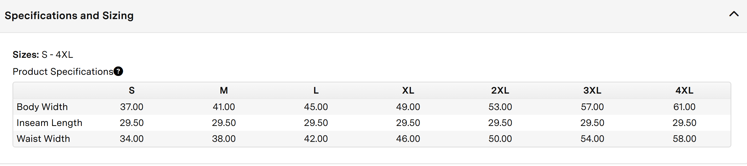Viewport: 747px width, 166px height.
Task: Select the 3XL size column header
Action: point(592,91)
